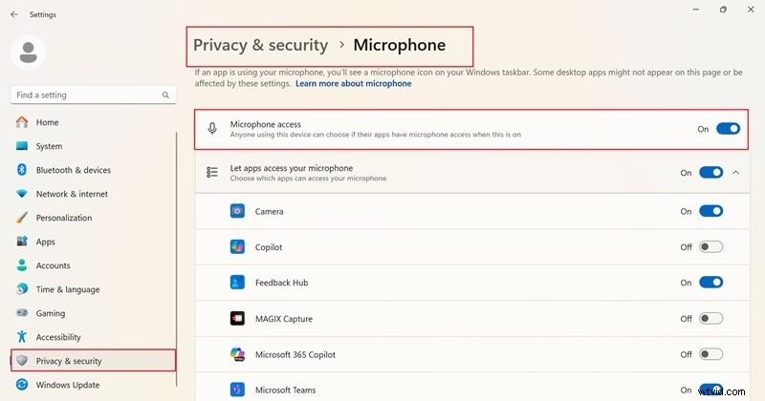Collapse the Let apps access microphone list
The width and height of the screenshot is (765, 401).
pos(735,173)
